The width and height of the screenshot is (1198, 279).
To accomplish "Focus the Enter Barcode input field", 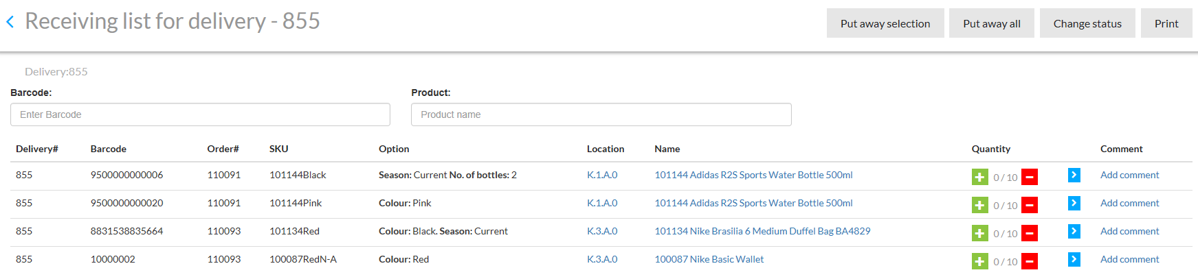I will pos(200,114).
